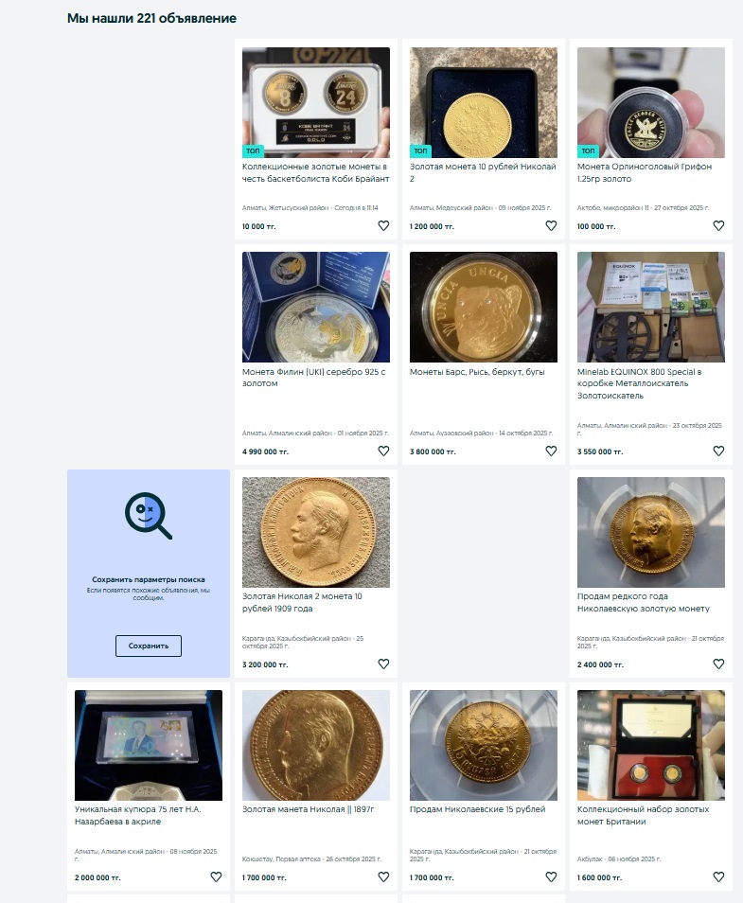Viewport: 743px width, 903px height.
Task: Open the save-search magnifier face icon
Action: click(149, 516)
